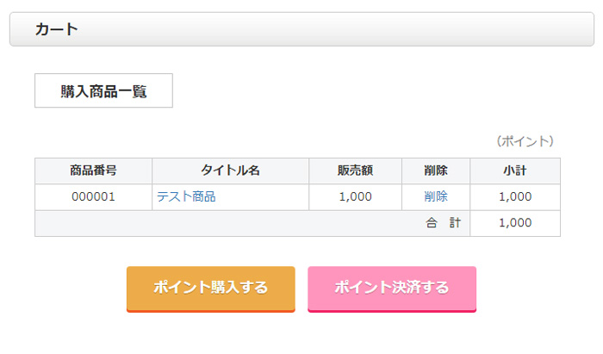This screenshot has height=354, width=603.
Task: Open the テスト商品 product link
Action: click(x=186, y=196)
